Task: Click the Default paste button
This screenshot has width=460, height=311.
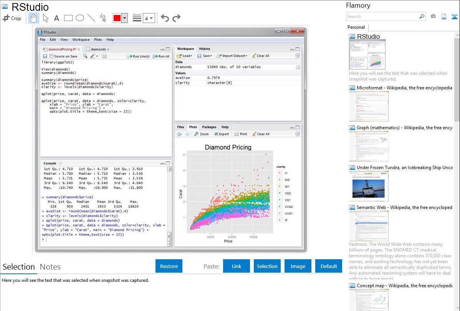Action: point(329,266)
